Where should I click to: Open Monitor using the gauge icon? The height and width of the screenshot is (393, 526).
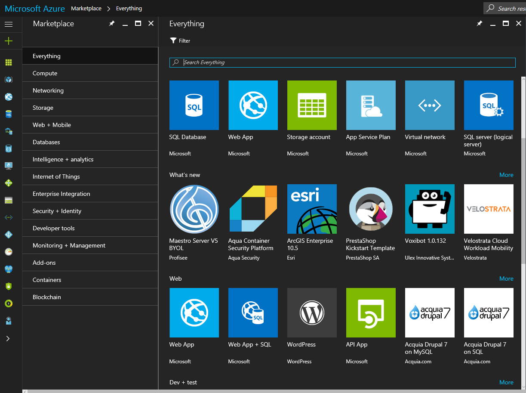9,252
